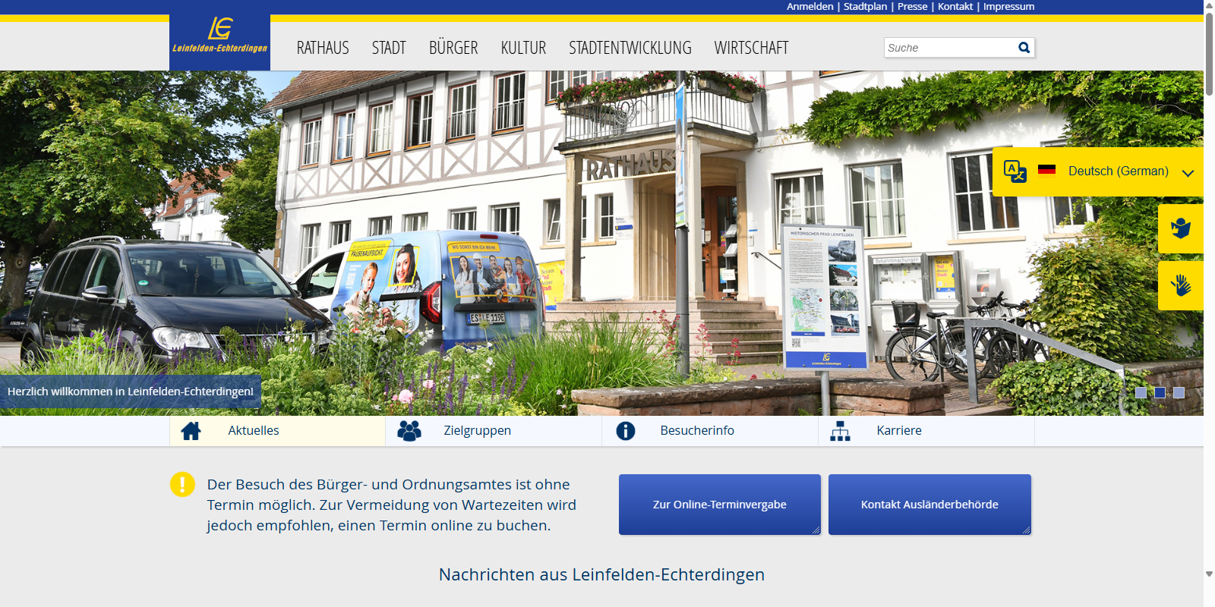Viewport: 1215px width, 607px height.
Task: Click the magnifier search icon
Action: coord(1024,48)
